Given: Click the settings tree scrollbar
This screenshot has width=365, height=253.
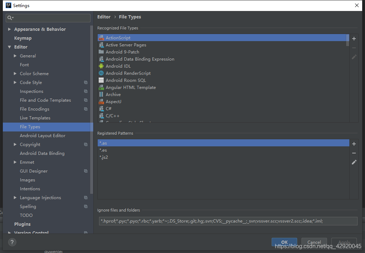Looking at the screenshot, I should (92, 109).
